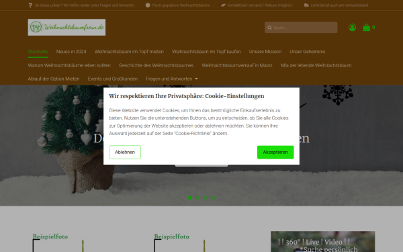Open Weihnachtsbaumverkauf in Mainz page
403x252 pixels.
pyautogui.click(x=237, y=65)
